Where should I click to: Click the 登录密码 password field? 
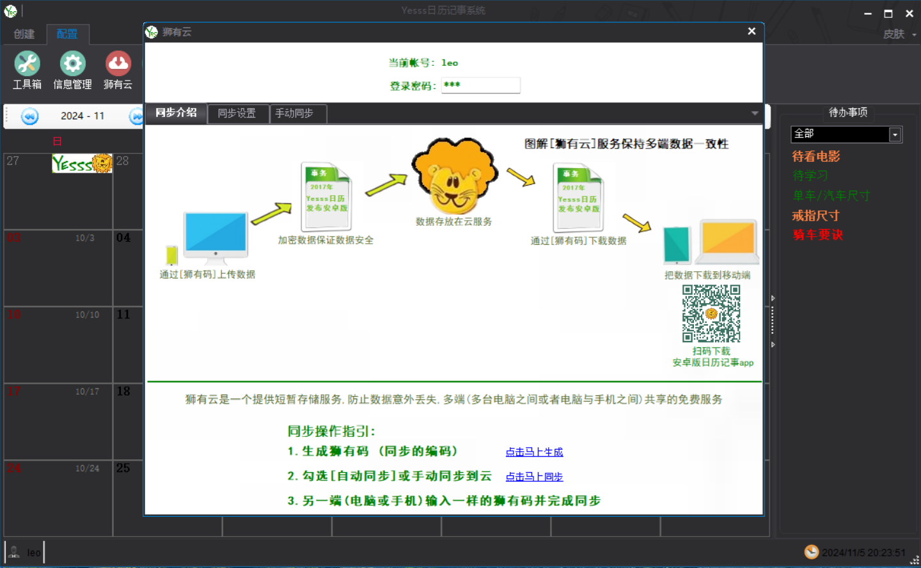click(x=480, y=85)
